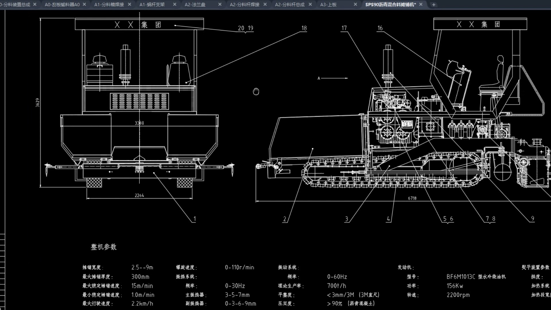Select the >90% compaction value
The height and width of the screenshot is (310, 551).
tap(334, 304)
